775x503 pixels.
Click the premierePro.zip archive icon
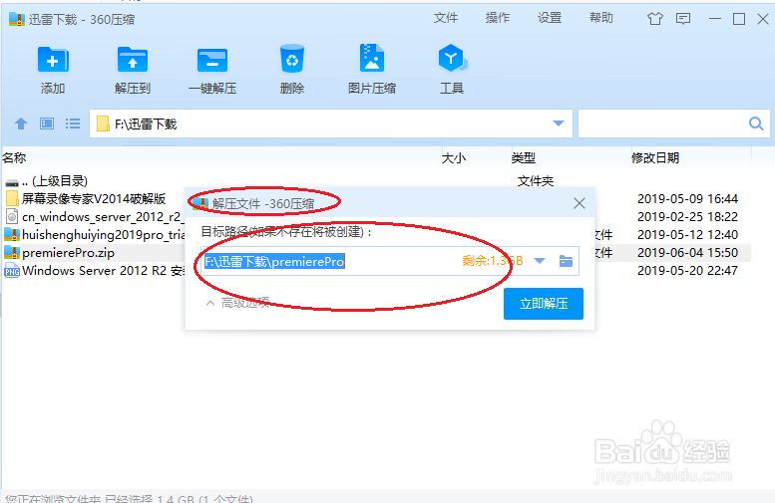coord(12,253)
